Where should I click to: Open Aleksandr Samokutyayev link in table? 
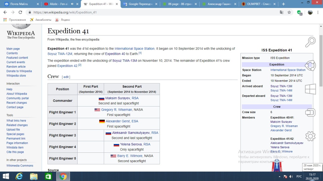pos(131,133)
